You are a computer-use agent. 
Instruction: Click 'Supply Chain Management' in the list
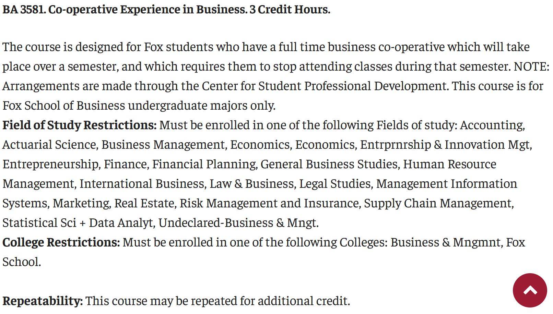[438, 203]
